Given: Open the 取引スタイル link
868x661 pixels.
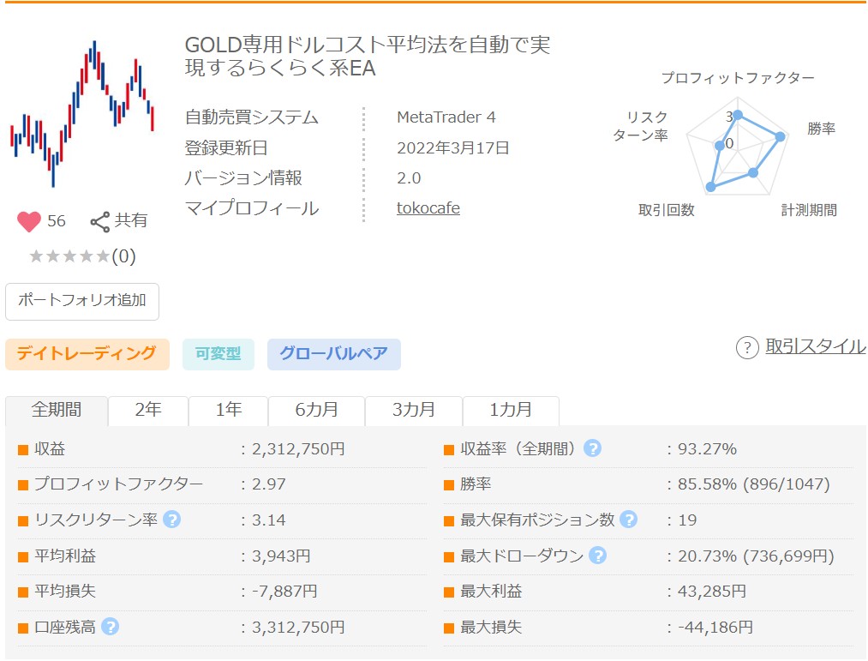Looking at the screenshot, I should point(815,346).
